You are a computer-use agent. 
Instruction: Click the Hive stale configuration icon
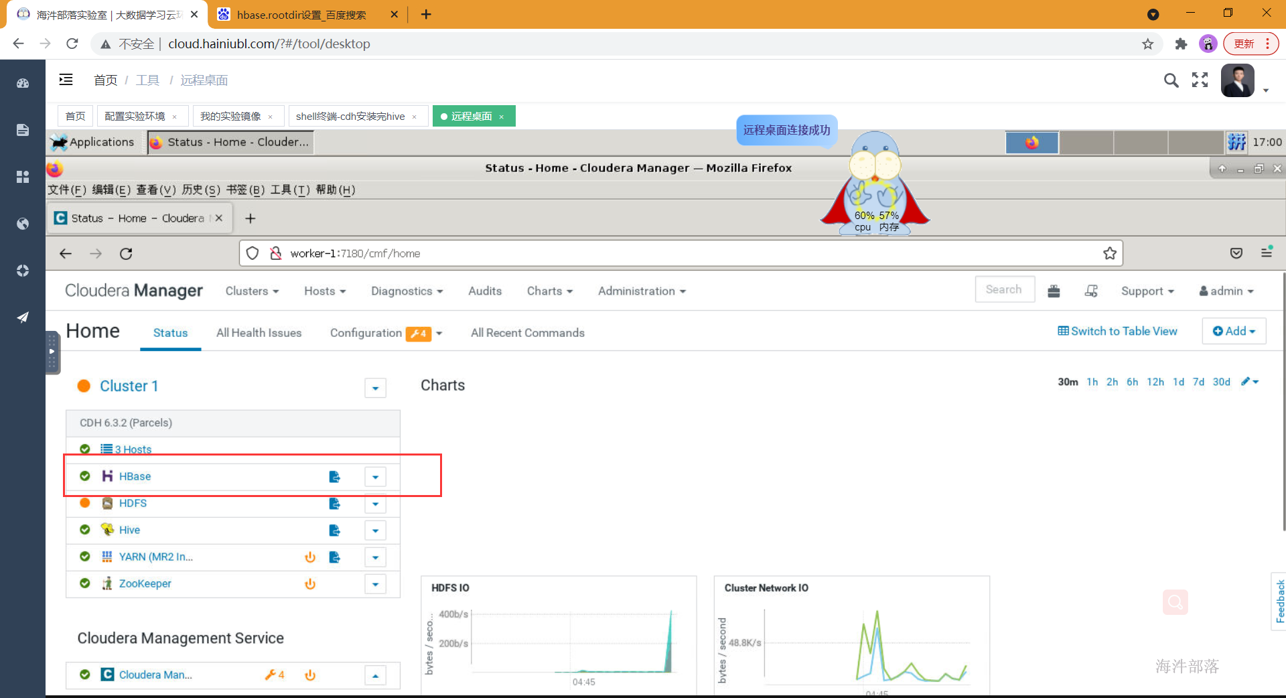tap(334, 530)
